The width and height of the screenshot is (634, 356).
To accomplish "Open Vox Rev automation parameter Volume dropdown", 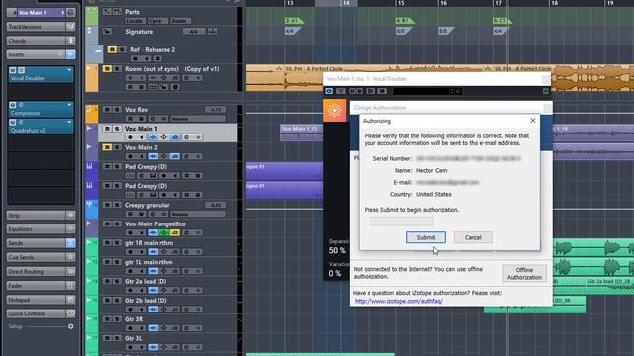I will (x=197, y=119).
